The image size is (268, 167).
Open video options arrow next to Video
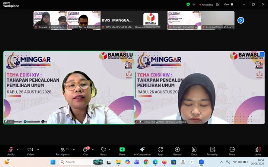point(38,150)
